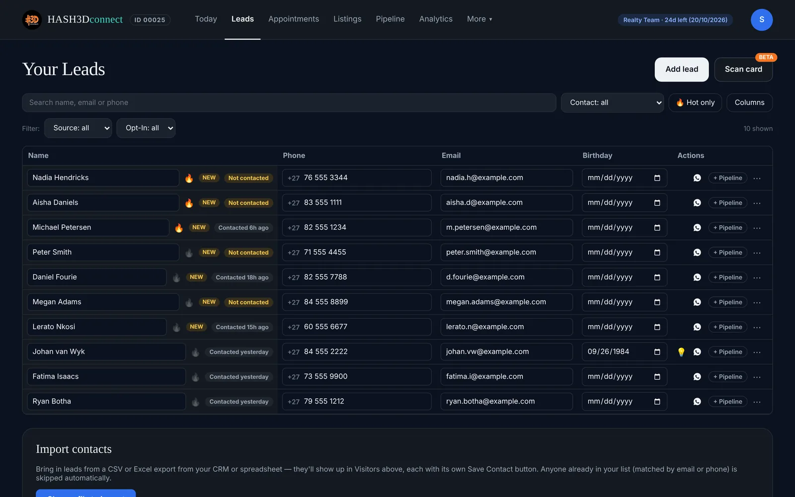Expand the Source: all filter
This screenshot has height=497, width=795.
click(78, 128)
